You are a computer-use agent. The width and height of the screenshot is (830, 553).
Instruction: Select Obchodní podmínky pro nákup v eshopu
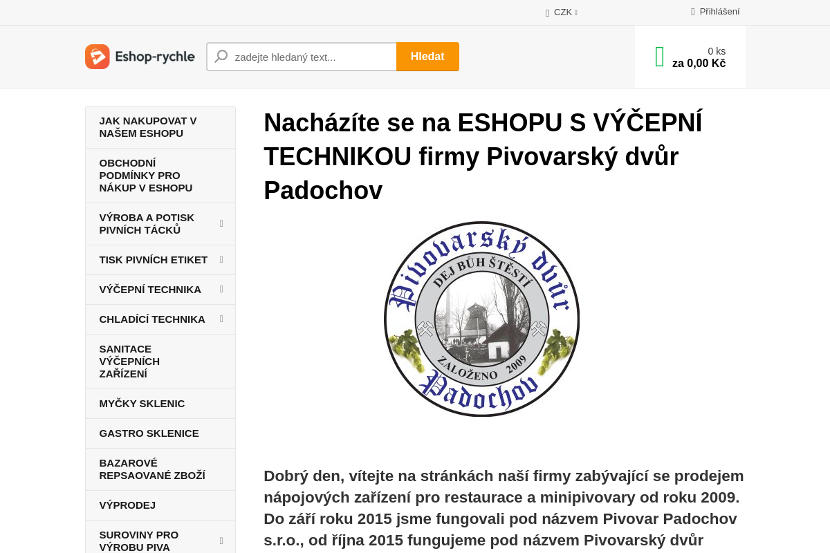click(146, 175)
